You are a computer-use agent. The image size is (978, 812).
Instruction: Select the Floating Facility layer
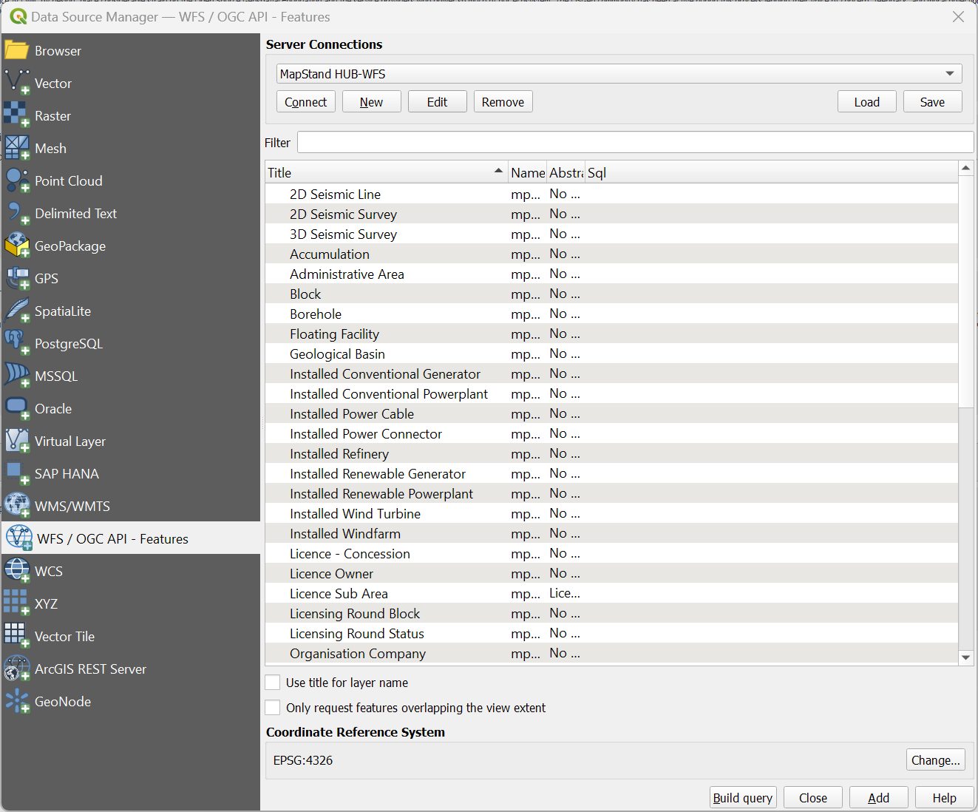coord(611,334)
